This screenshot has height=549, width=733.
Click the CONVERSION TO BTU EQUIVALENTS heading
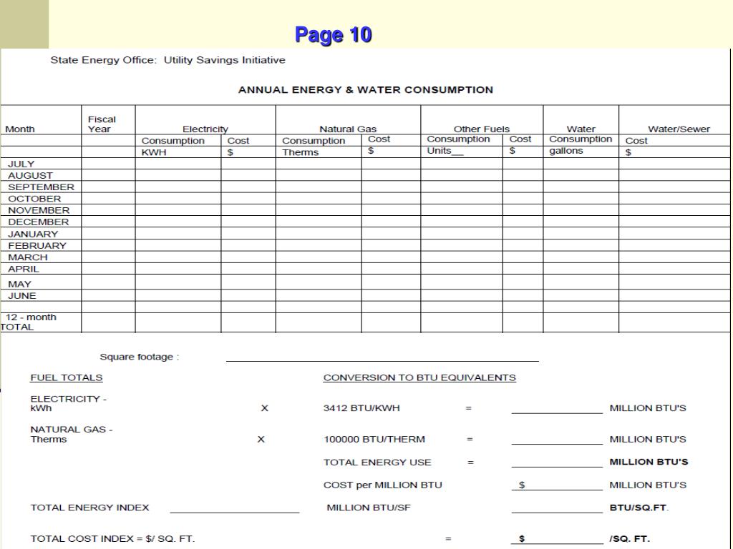click(x=419, y=377)
